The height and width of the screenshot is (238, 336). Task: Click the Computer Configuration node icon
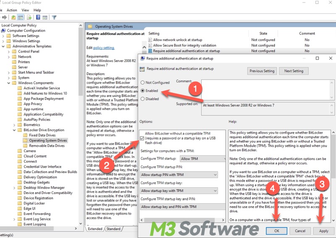coord(3,31)
